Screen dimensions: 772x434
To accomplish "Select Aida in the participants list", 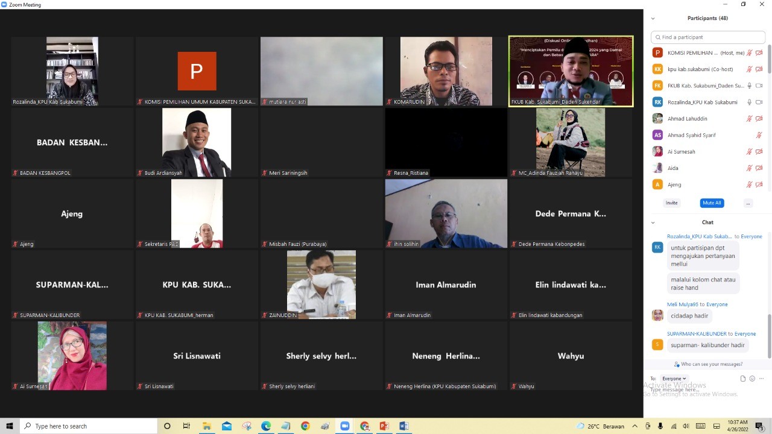I will [672, 168].
